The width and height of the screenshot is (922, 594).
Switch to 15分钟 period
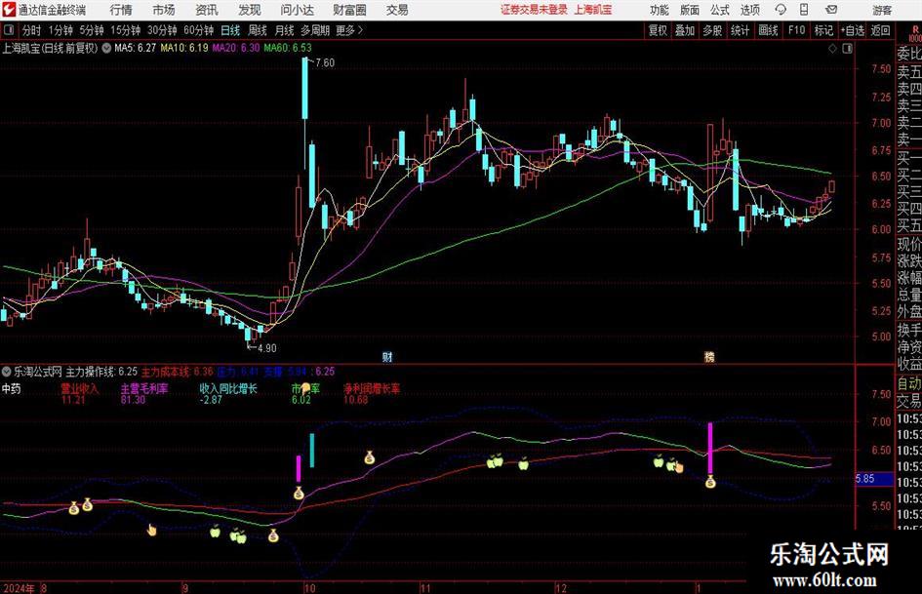125,30
